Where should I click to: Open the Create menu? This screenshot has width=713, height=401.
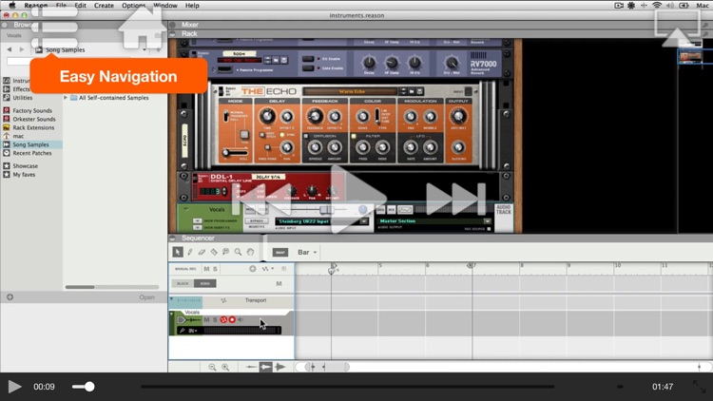[x=104, y=6]
